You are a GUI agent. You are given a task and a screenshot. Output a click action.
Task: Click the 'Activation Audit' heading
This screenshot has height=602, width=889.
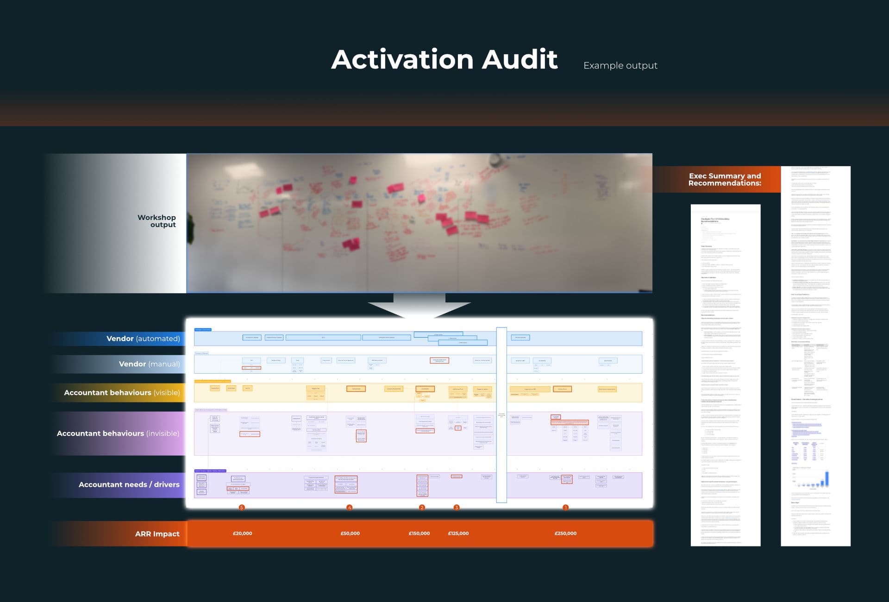[444, 60]
